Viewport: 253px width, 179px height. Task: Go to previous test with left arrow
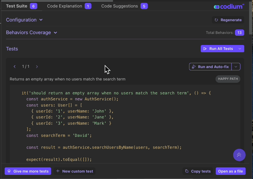click(x=15, y=67)
